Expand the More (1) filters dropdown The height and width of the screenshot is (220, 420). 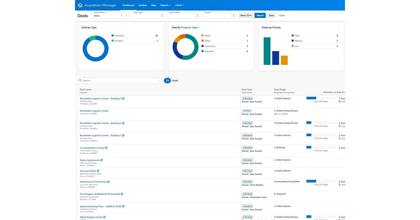[246, 15]
